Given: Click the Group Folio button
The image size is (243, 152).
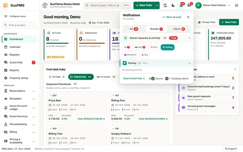Looking at the screenshot, I should 207,22.
